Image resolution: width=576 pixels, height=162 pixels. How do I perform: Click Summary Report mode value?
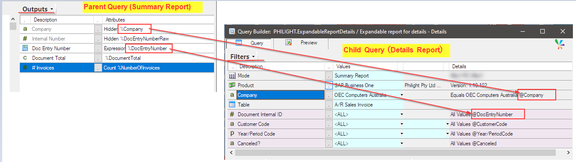pyautogui.click(x=351, y=76)
